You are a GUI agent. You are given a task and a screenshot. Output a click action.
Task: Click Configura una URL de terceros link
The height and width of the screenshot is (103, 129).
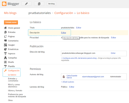click(x=79, y=58)
